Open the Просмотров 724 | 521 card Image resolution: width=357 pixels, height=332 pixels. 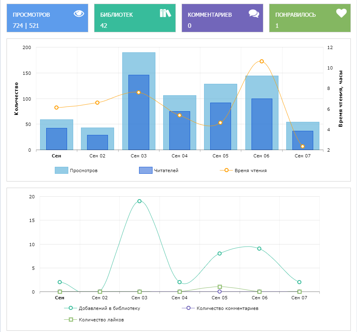point(47,18)
